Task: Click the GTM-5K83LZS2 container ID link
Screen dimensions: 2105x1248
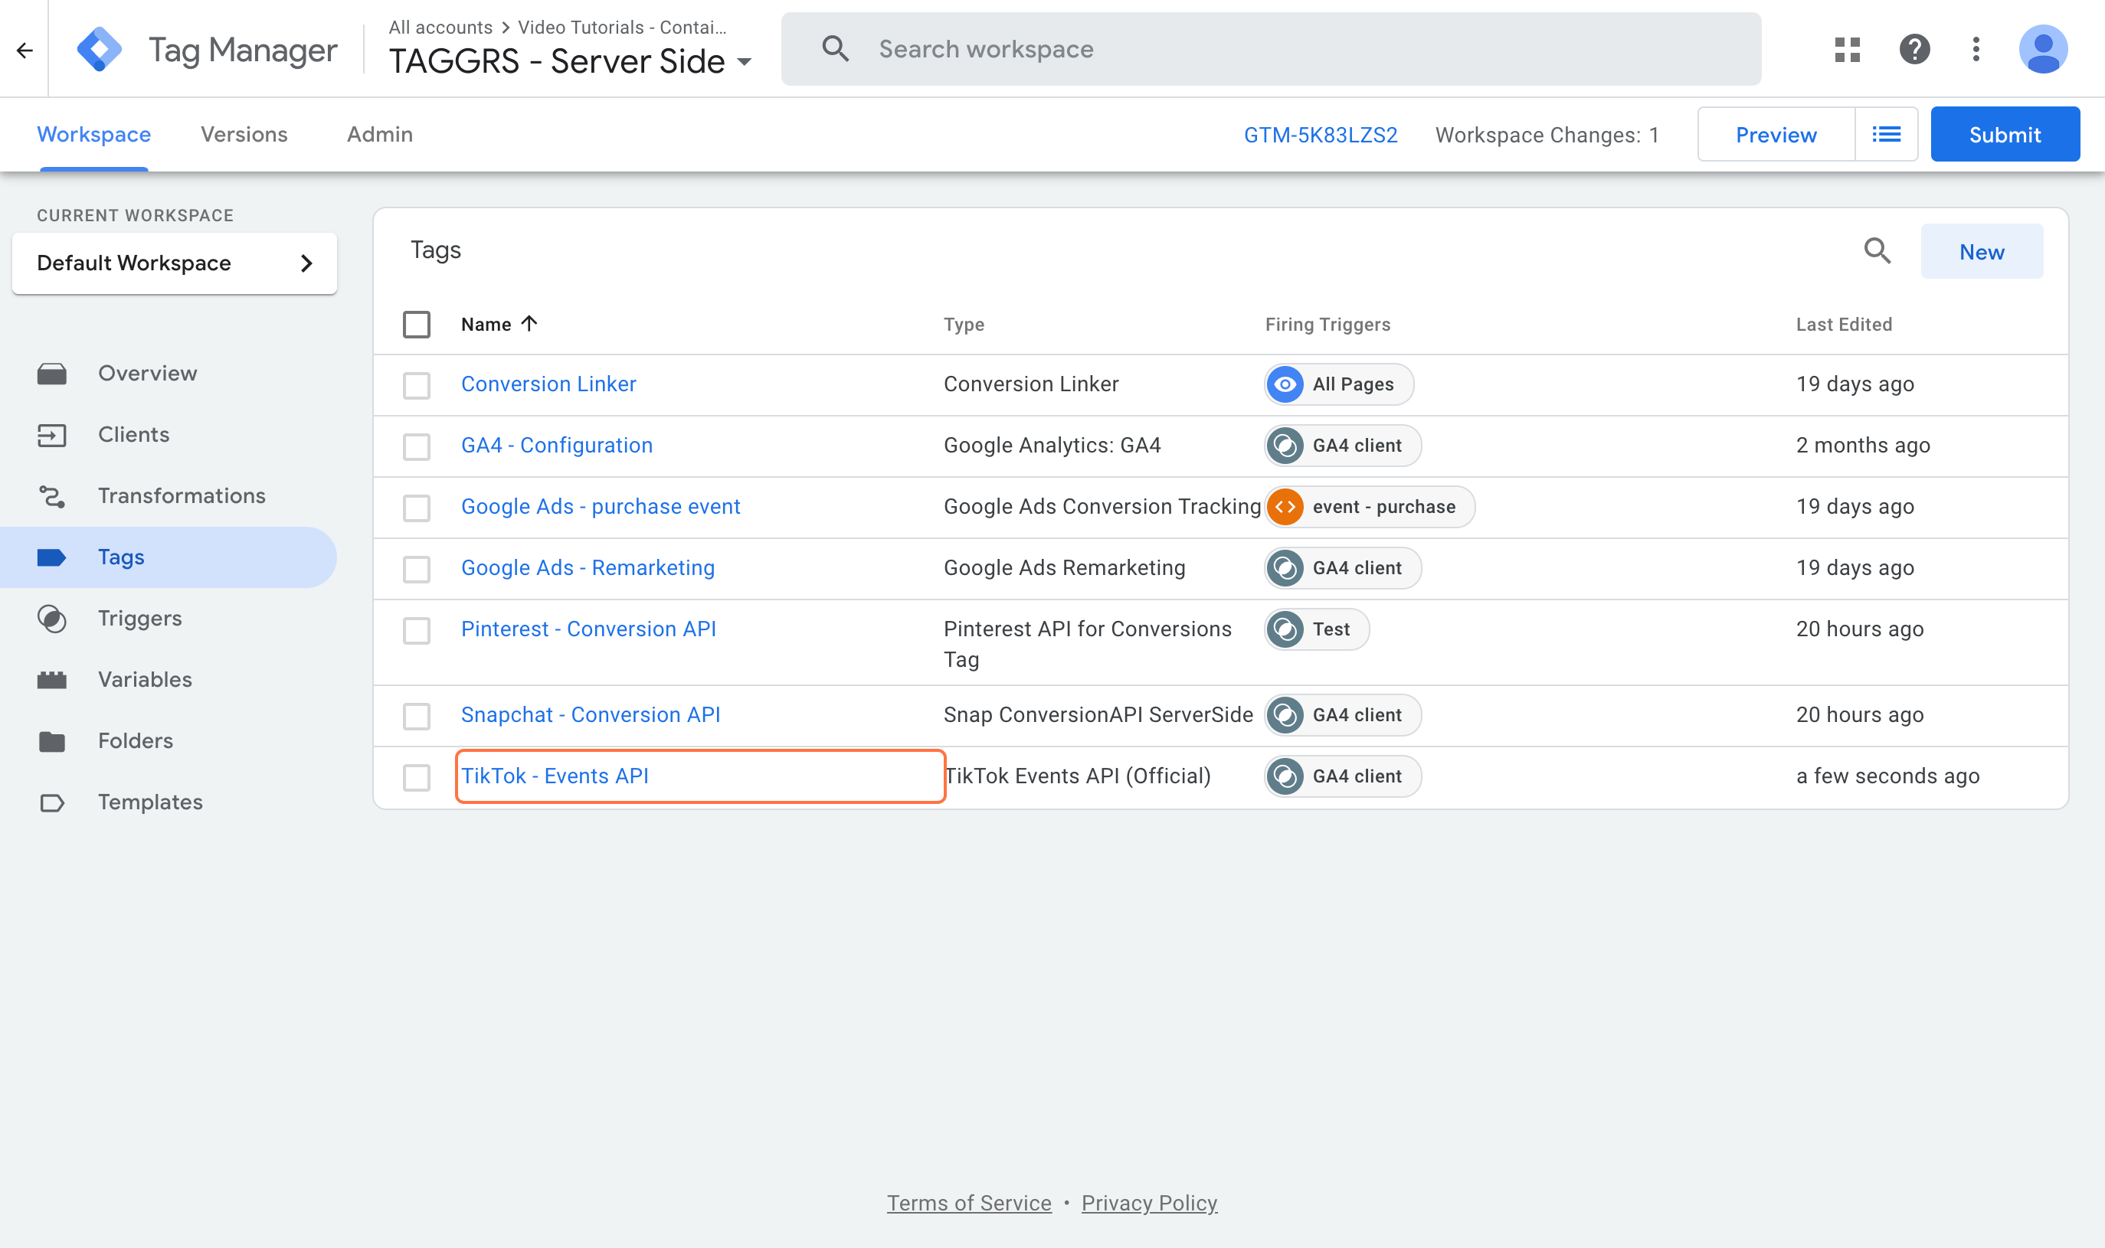Action: coord(1321,135)
